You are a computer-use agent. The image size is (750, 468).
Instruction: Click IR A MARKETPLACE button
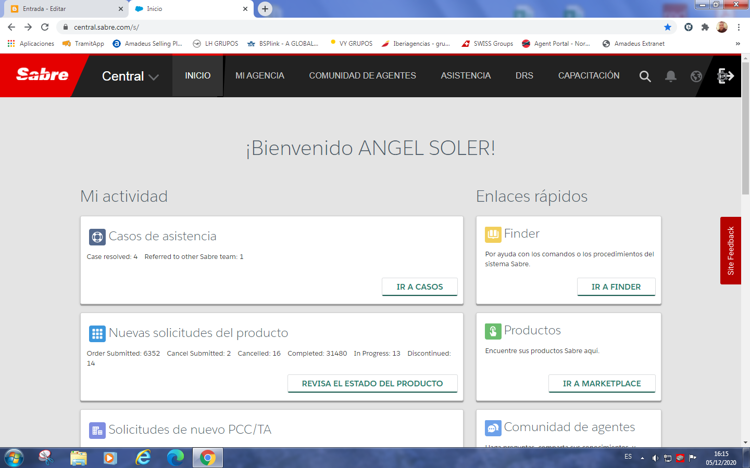(x=602, y=384)
